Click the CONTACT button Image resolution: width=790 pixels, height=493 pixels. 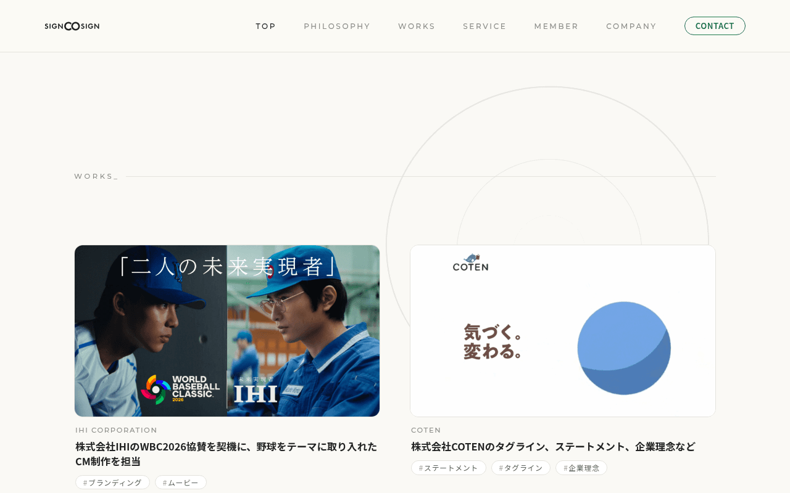pos(715,26)
